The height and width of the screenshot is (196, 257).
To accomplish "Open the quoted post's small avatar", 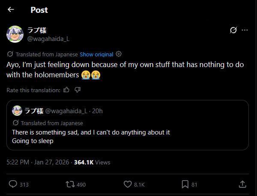I will (x=17, y=111).
